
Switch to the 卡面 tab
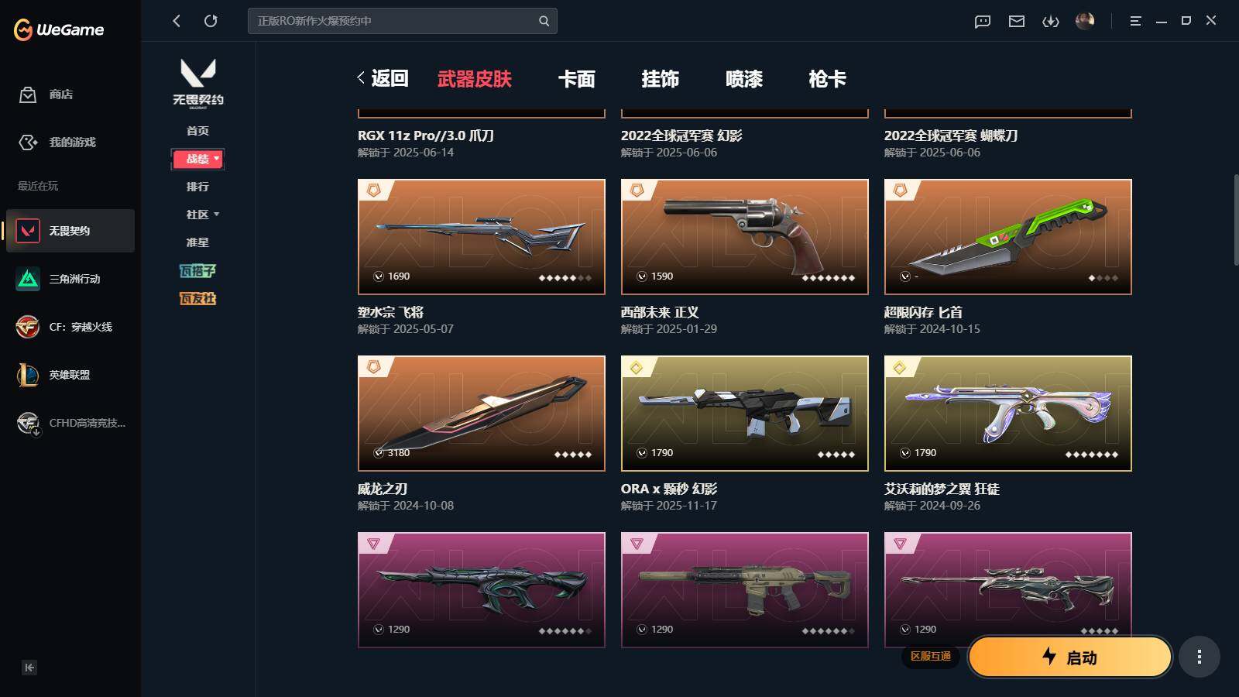[x=577, y=79]
